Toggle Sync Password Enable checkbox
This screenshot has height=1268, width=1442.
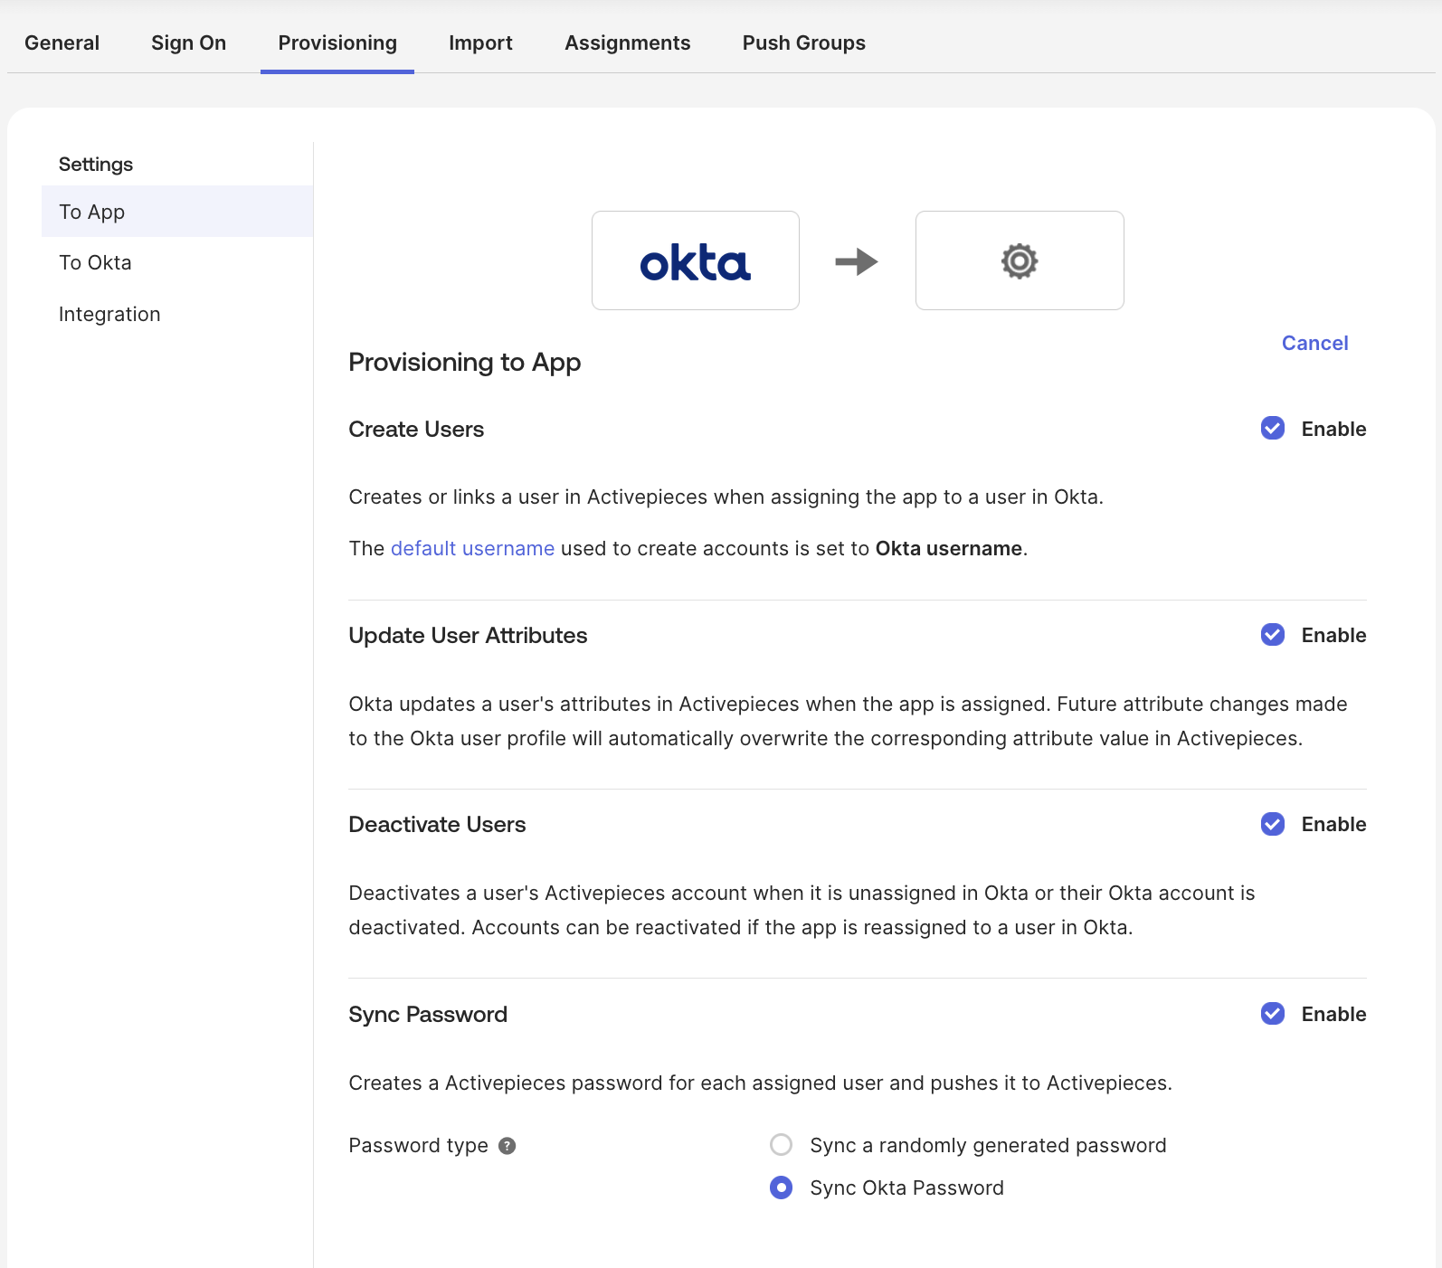point(1272,1014)
